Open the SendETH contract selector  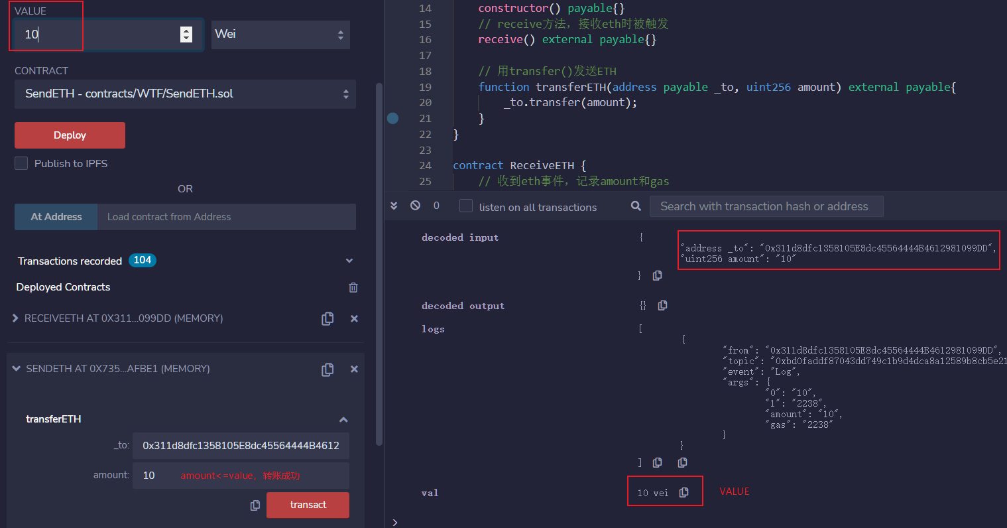click(x=185, y=94)
